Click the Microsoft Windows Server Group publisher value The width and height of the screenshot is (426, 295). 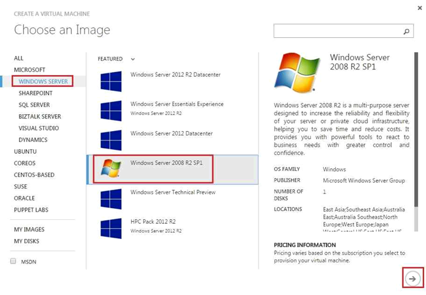(x=364, y=181)
